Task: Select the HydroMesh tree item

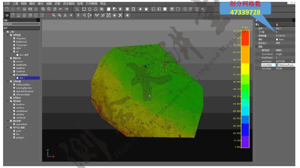Action: click(x=22, y=124)
